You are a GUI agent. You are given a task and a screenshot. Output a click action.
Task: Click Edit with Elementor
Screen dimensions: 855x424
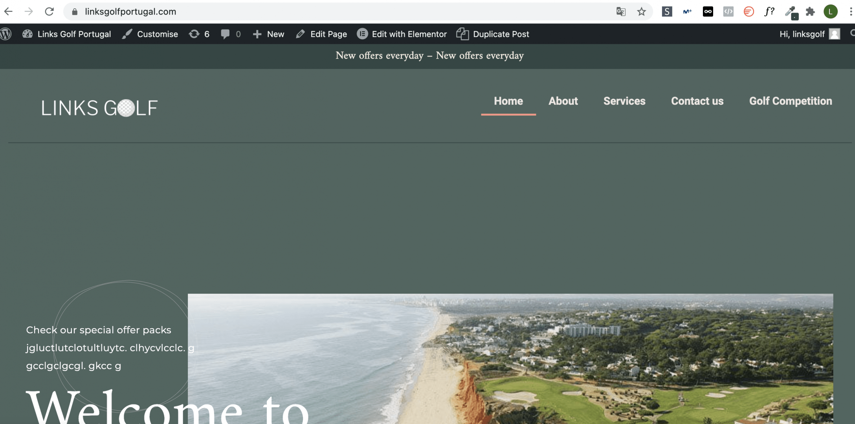tap(402, 34)
